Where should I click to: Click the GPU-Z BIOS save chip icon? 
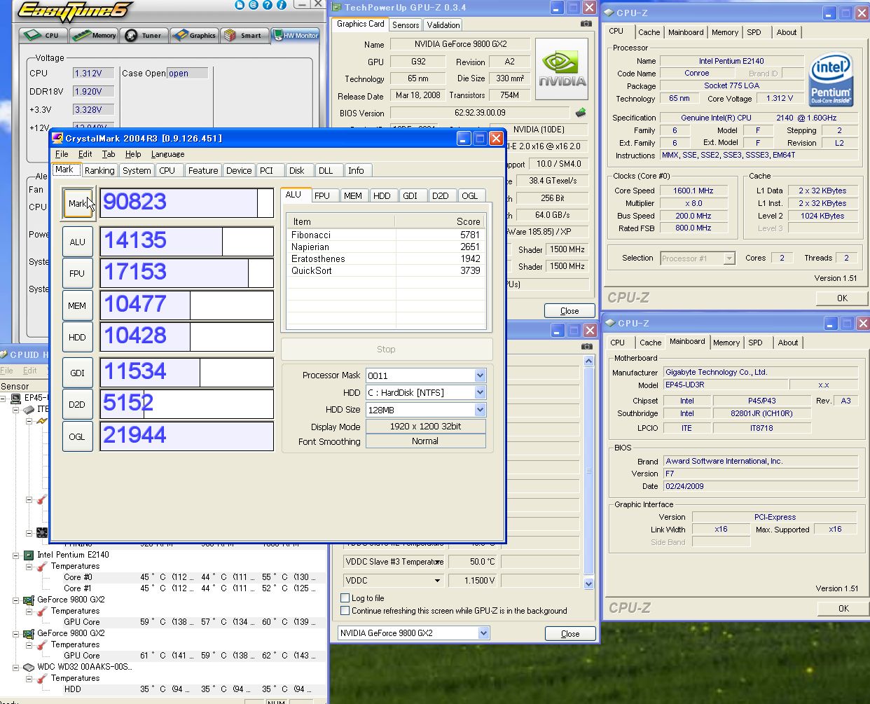[581, 112]
